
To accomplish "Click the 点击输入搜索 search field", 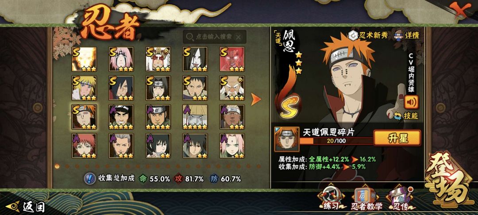I will point(214,37).
